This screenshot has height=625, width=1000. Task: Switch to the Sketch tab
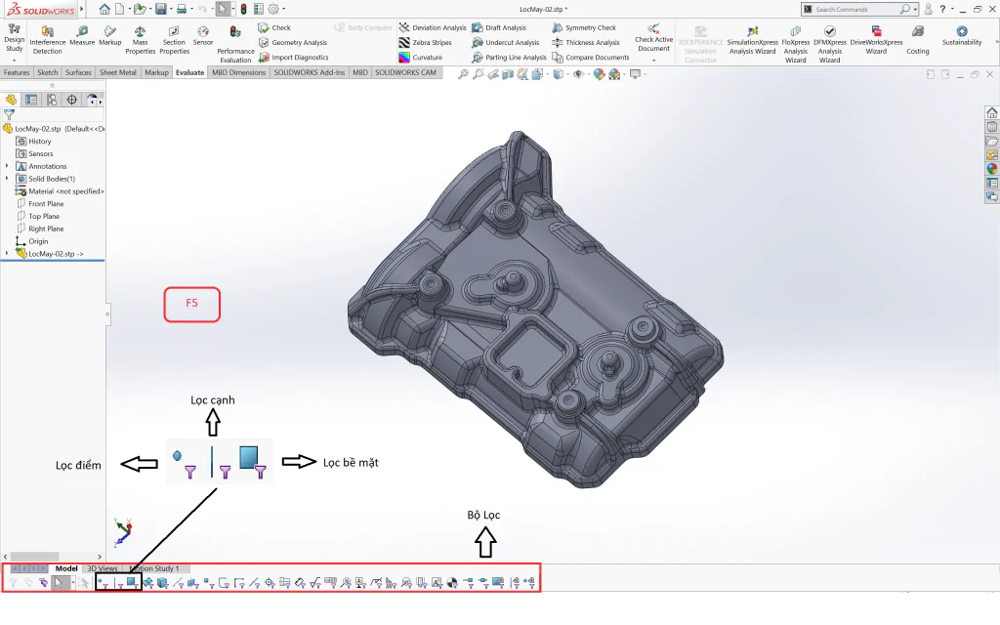click(x=47, y=72)
